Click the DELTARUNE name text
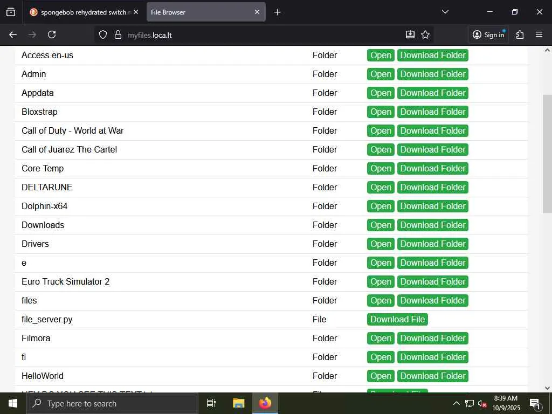Screen dimensions: 552x414 (x=47, y=187)
